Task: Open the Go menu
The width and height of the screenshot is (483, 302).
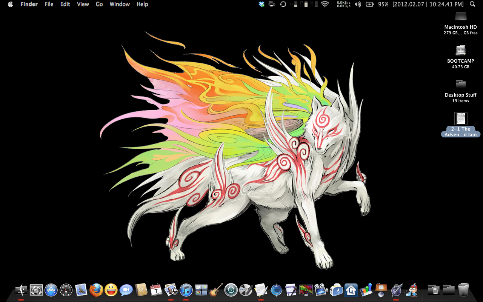Action: click(x=99, y=4)
